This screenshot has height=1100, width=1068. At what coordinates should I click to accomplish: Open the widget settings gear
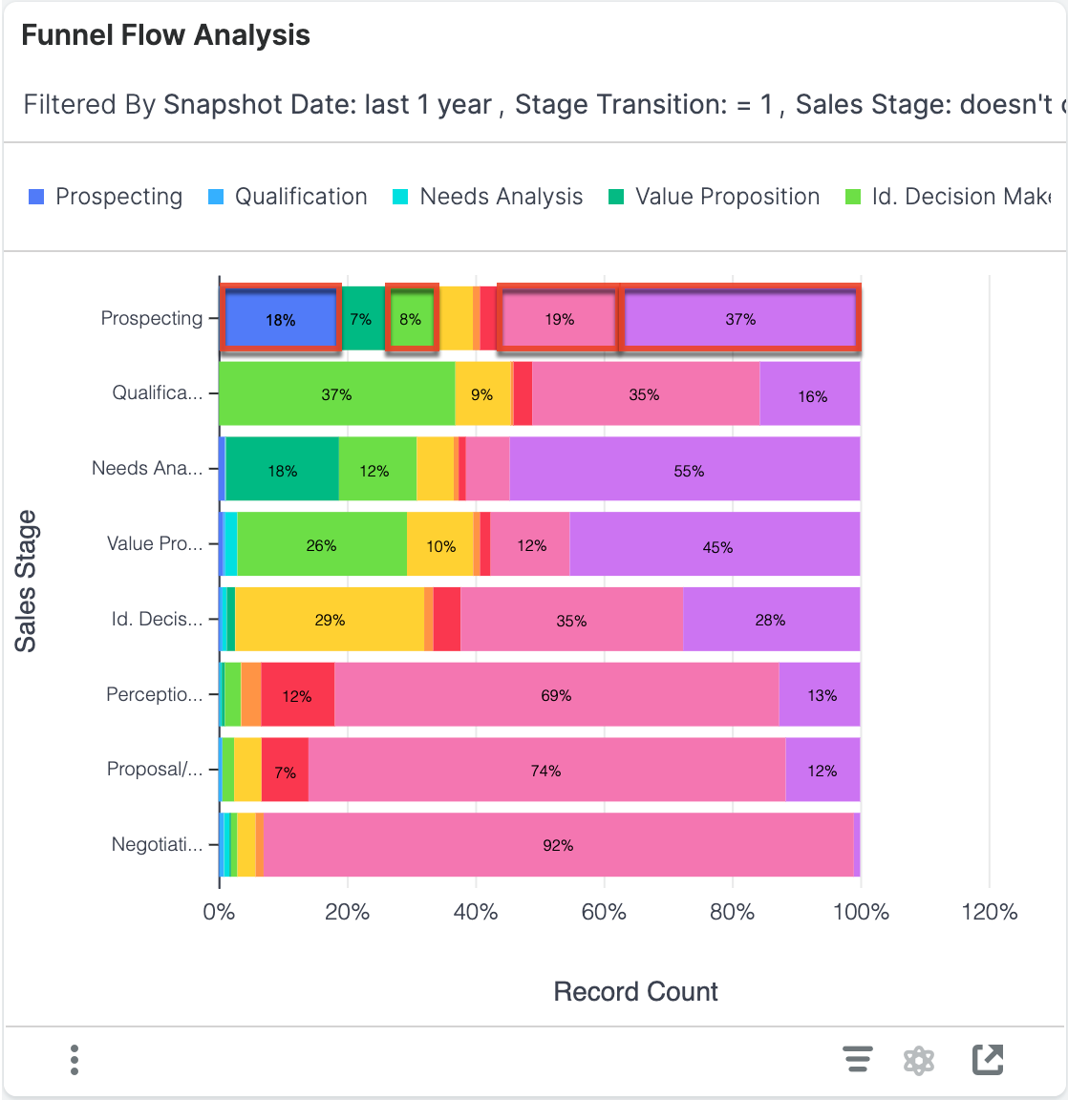(919, 1060)
